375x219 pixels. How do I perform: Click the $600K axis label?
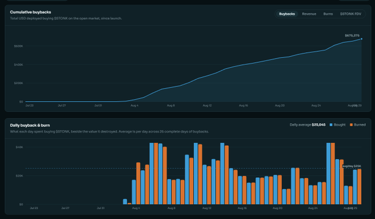[19, 46]
